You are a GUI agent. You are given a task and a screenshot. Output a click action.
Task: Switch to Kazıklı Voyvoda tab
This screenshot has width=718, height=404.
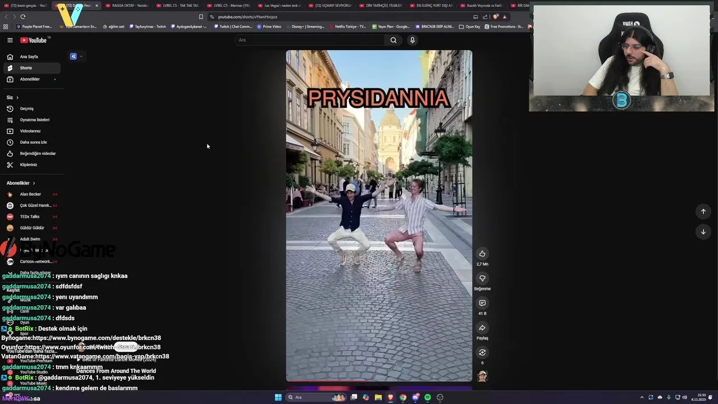point(481,6)
